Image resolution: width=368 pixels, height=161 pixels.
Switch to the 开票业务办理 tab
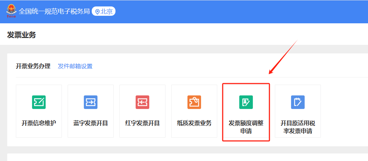pyautogui.click(x=33, y=66)
